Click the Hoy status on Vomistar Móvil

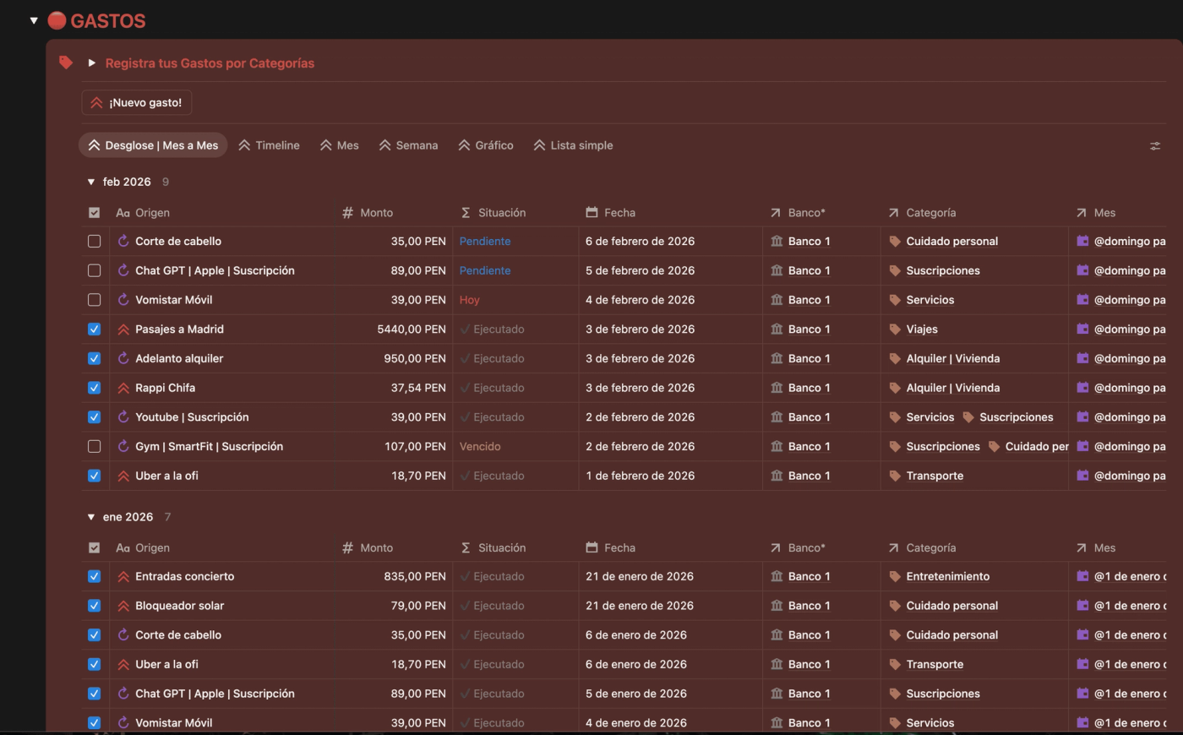(470, 300)
